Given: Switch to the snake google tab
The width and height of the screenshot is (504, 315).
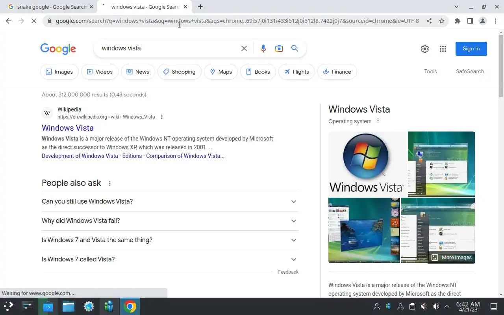Looking at the screenshot, I should [x=51, y=7].
